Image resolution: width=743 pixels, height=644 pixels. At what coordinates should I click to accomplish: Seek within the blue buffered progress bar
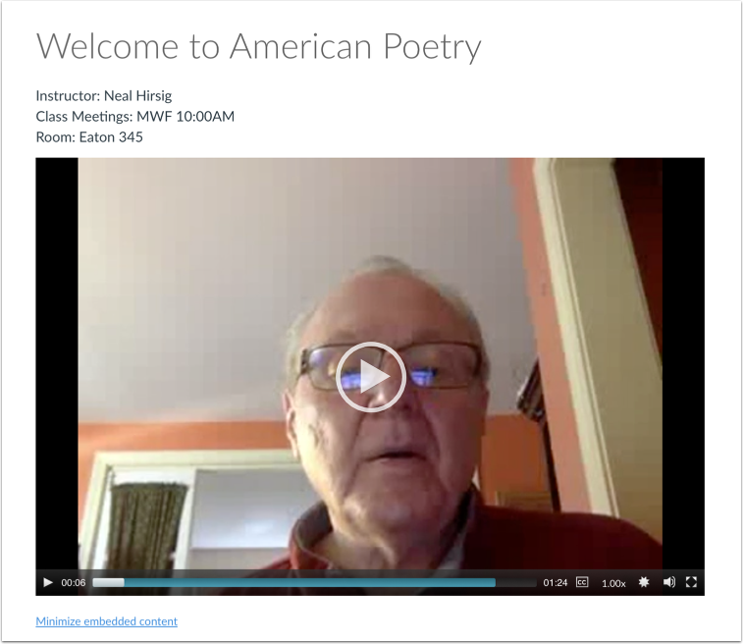(310, 582)
